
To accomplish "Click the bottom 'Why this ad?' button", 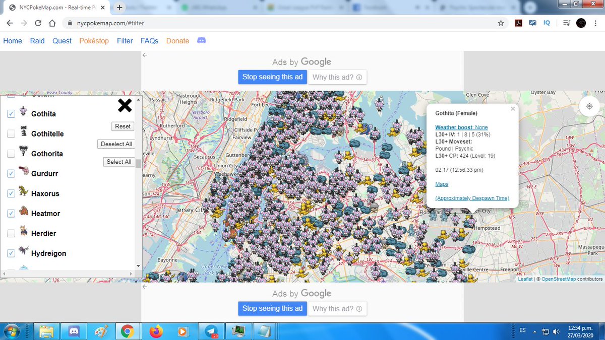I will point(337,308).
